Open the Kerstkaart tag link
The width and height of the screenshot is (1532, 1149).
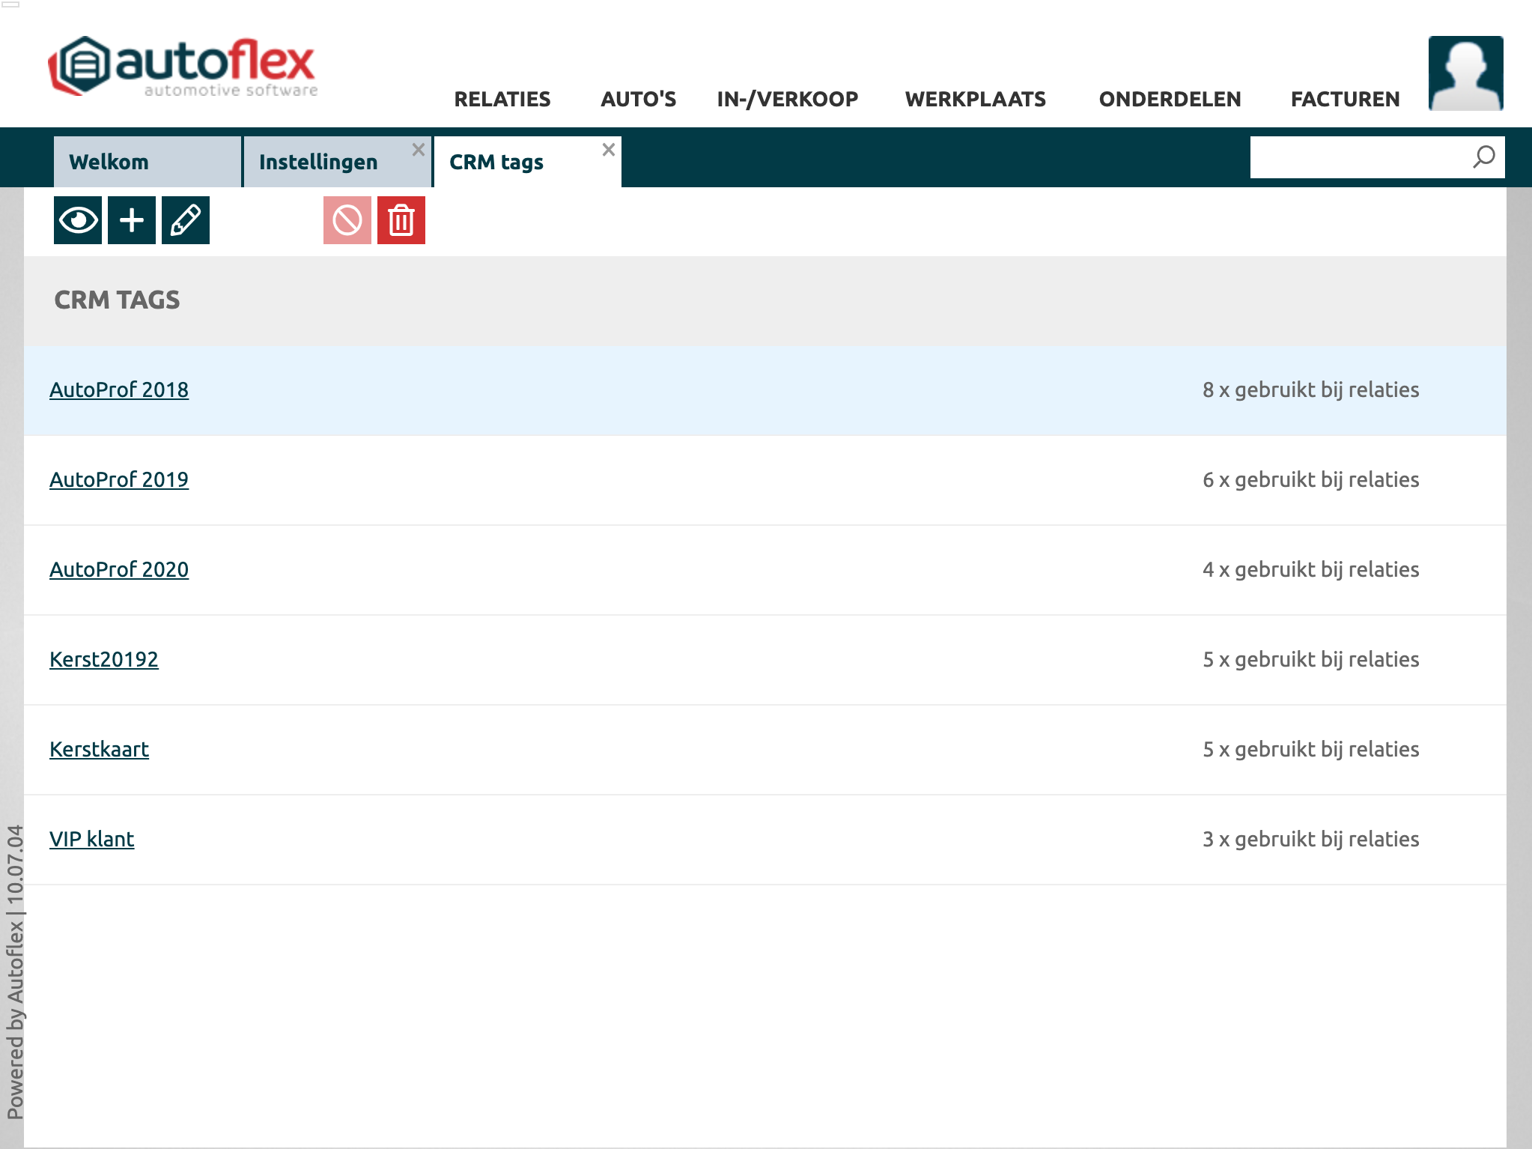[x=100, y=749]
